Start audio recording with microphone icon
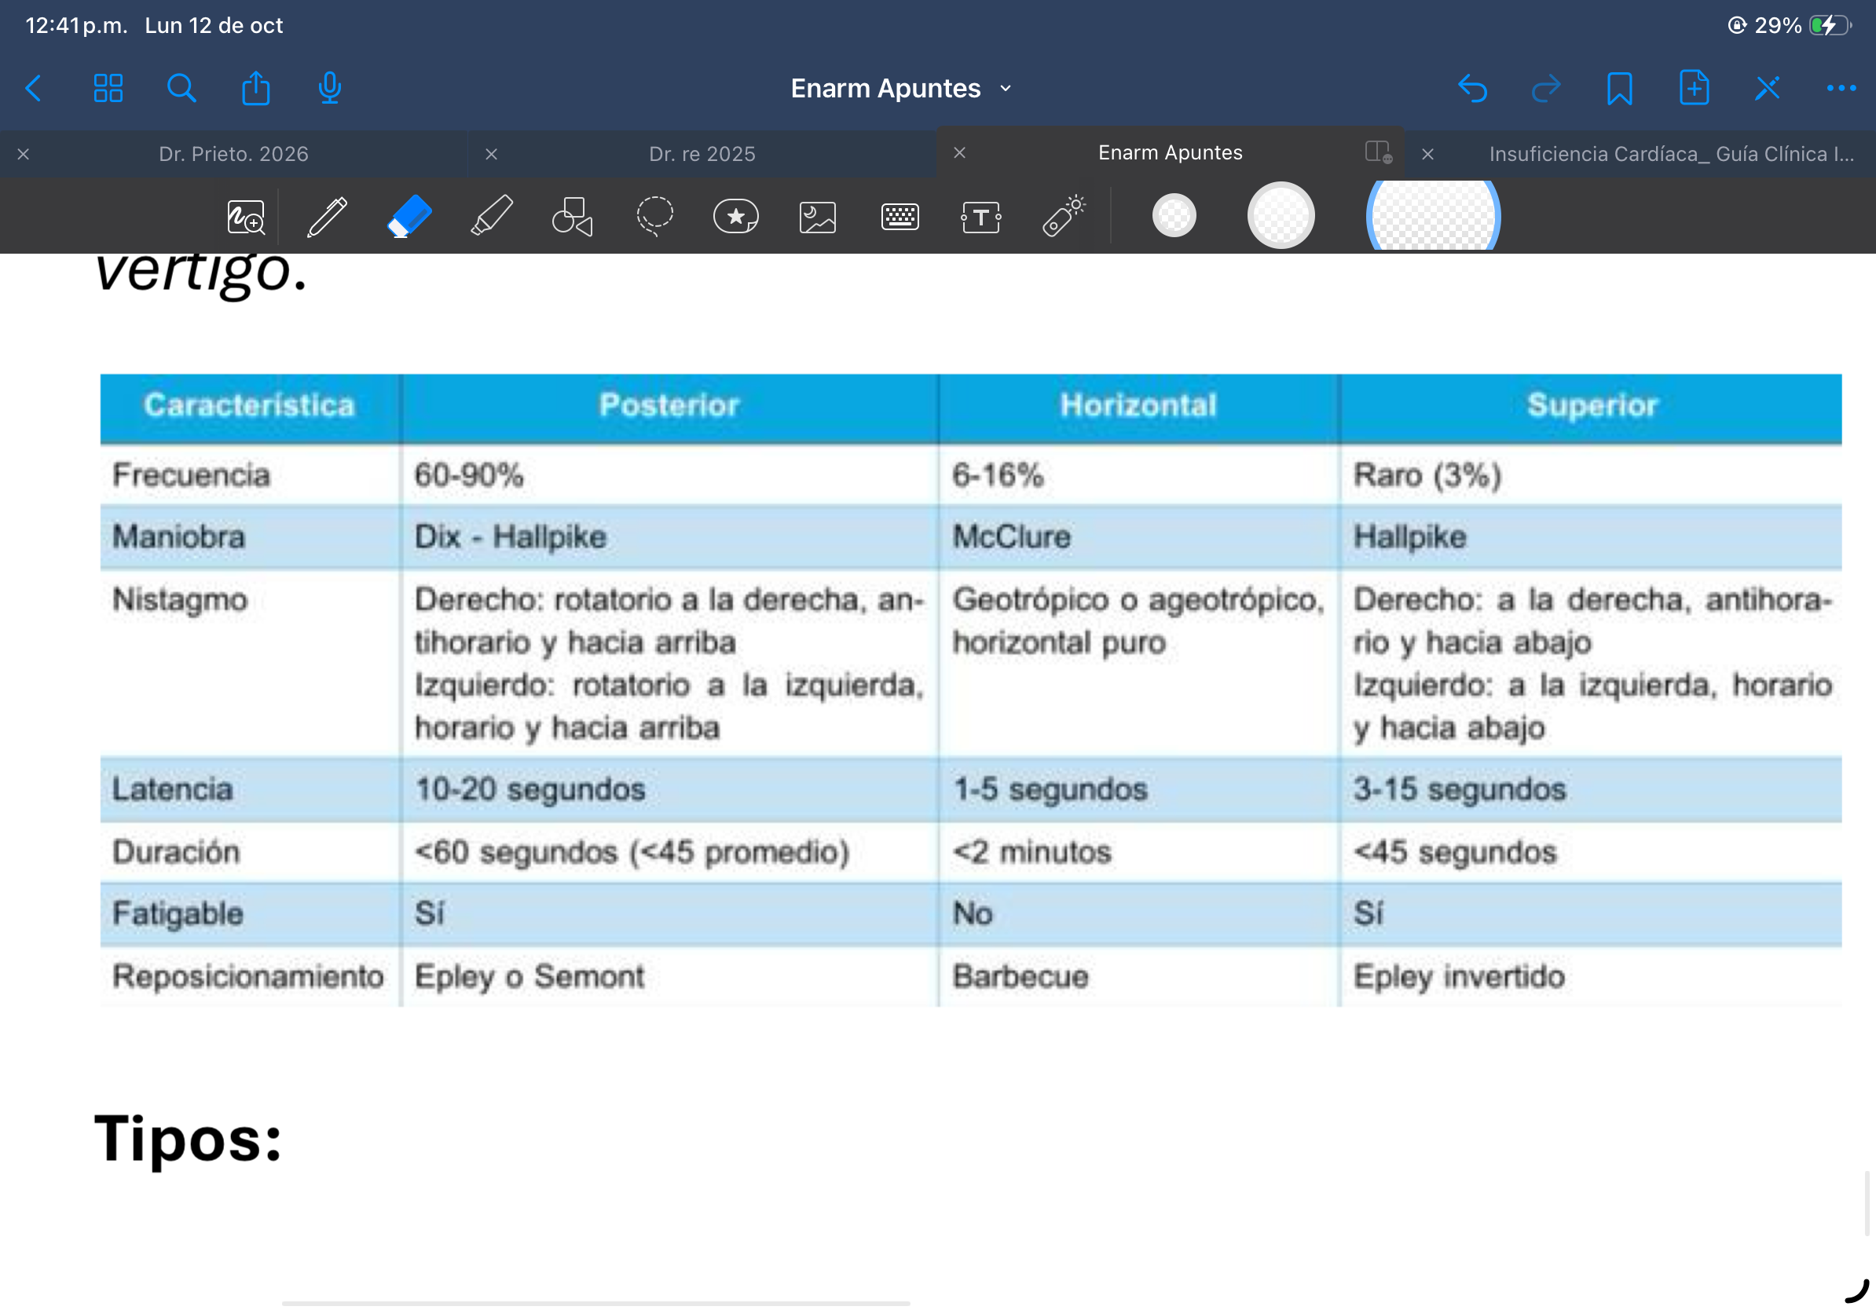Screen dimensions: 1876x1310 (x=329, y=88)
